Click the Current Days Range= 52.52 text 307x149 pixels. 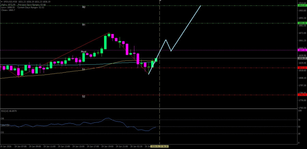[x=31, y=7]
